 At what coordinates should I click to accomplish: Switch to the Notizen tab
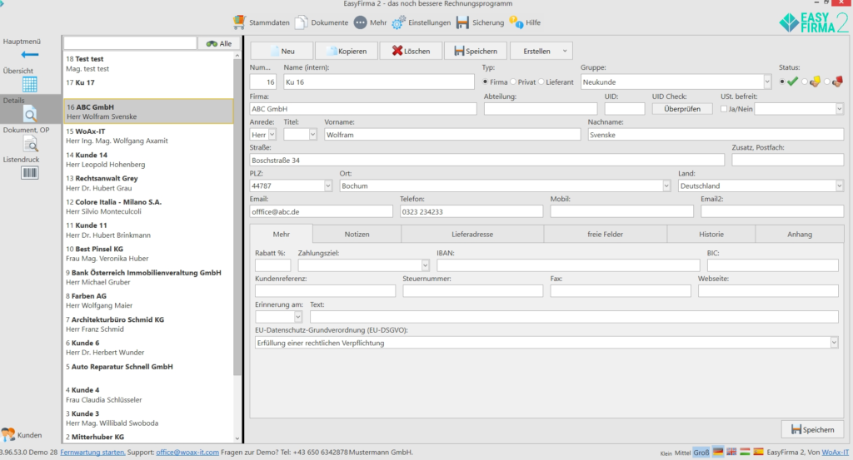pos(357,234)
